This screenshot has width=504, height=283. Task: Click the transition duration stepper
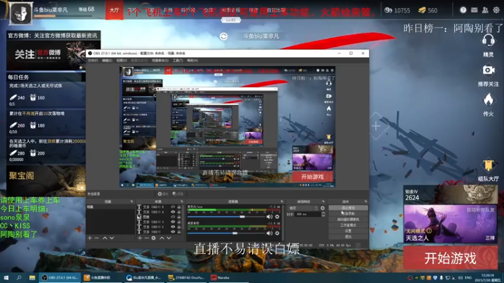click(323, 214)
